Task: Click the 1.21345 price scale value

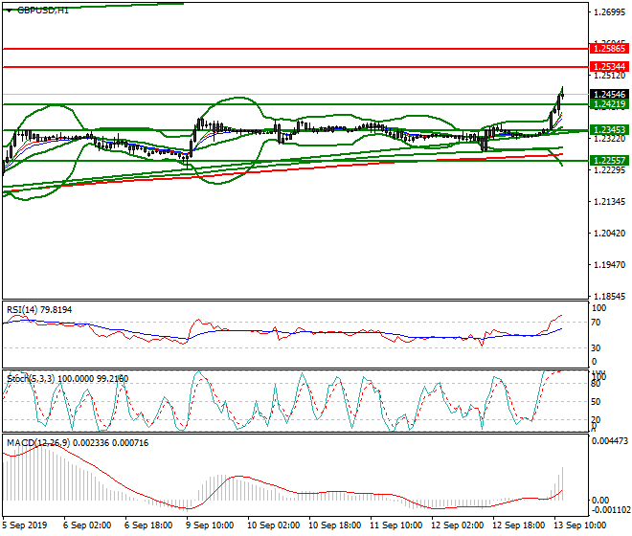Action: coord(609,202)
